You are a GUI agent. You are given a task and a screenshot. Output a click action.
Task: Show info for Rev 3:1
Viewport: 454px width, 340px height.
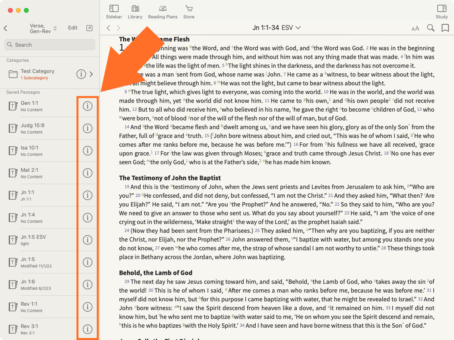88,329
